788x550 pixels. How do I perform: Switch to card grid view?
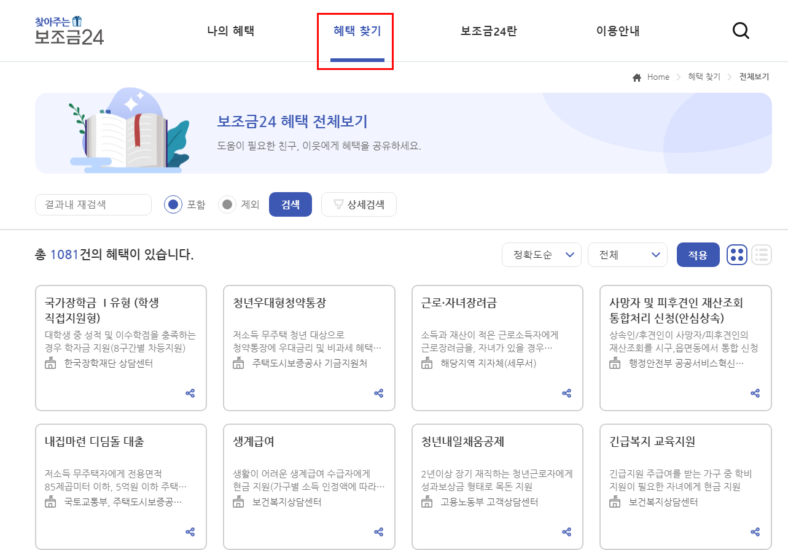point(737,255)
